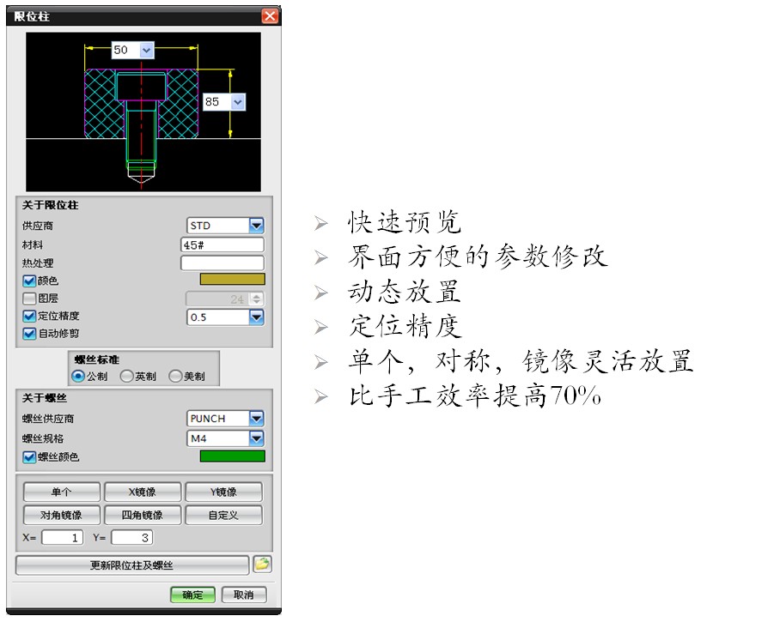Expand the width 50 dropdown in preview
This screenshot has height=622, width=774.
(144, 51)
